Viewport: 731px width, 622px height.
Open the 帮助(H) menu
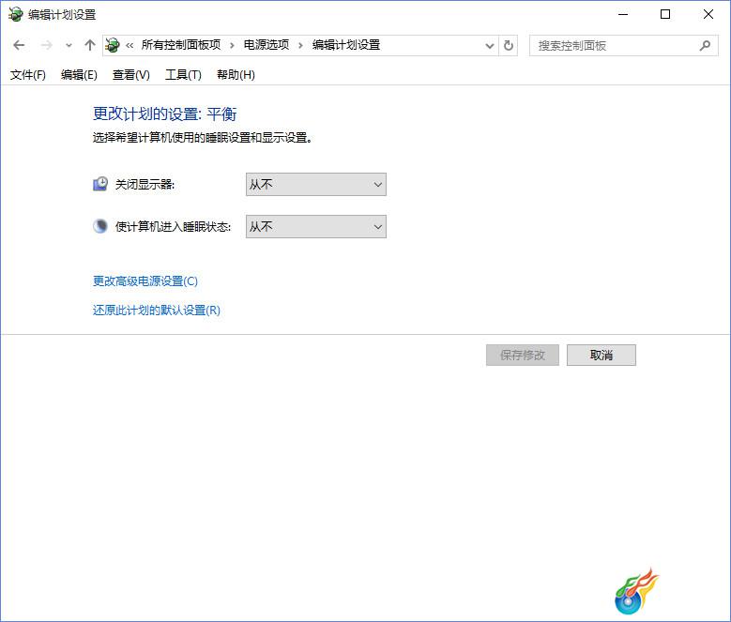(x=236, y=75)
